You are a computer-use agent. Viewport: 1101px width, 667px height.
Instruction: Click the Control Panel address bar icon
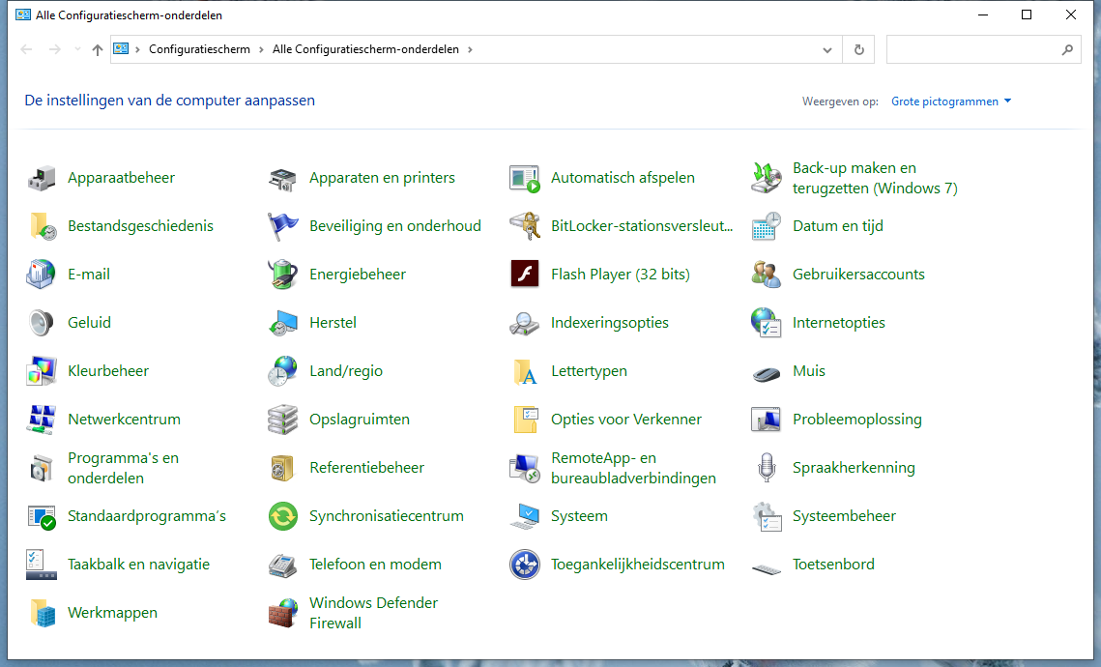point(122,48)
